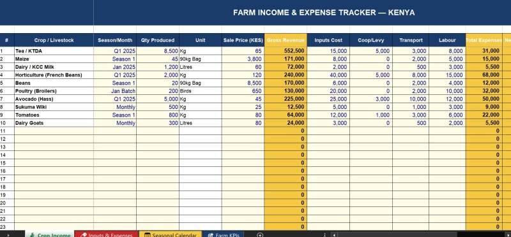Select labour 15,000 for French Beans
511x237 pixels.
coord(447,75)
